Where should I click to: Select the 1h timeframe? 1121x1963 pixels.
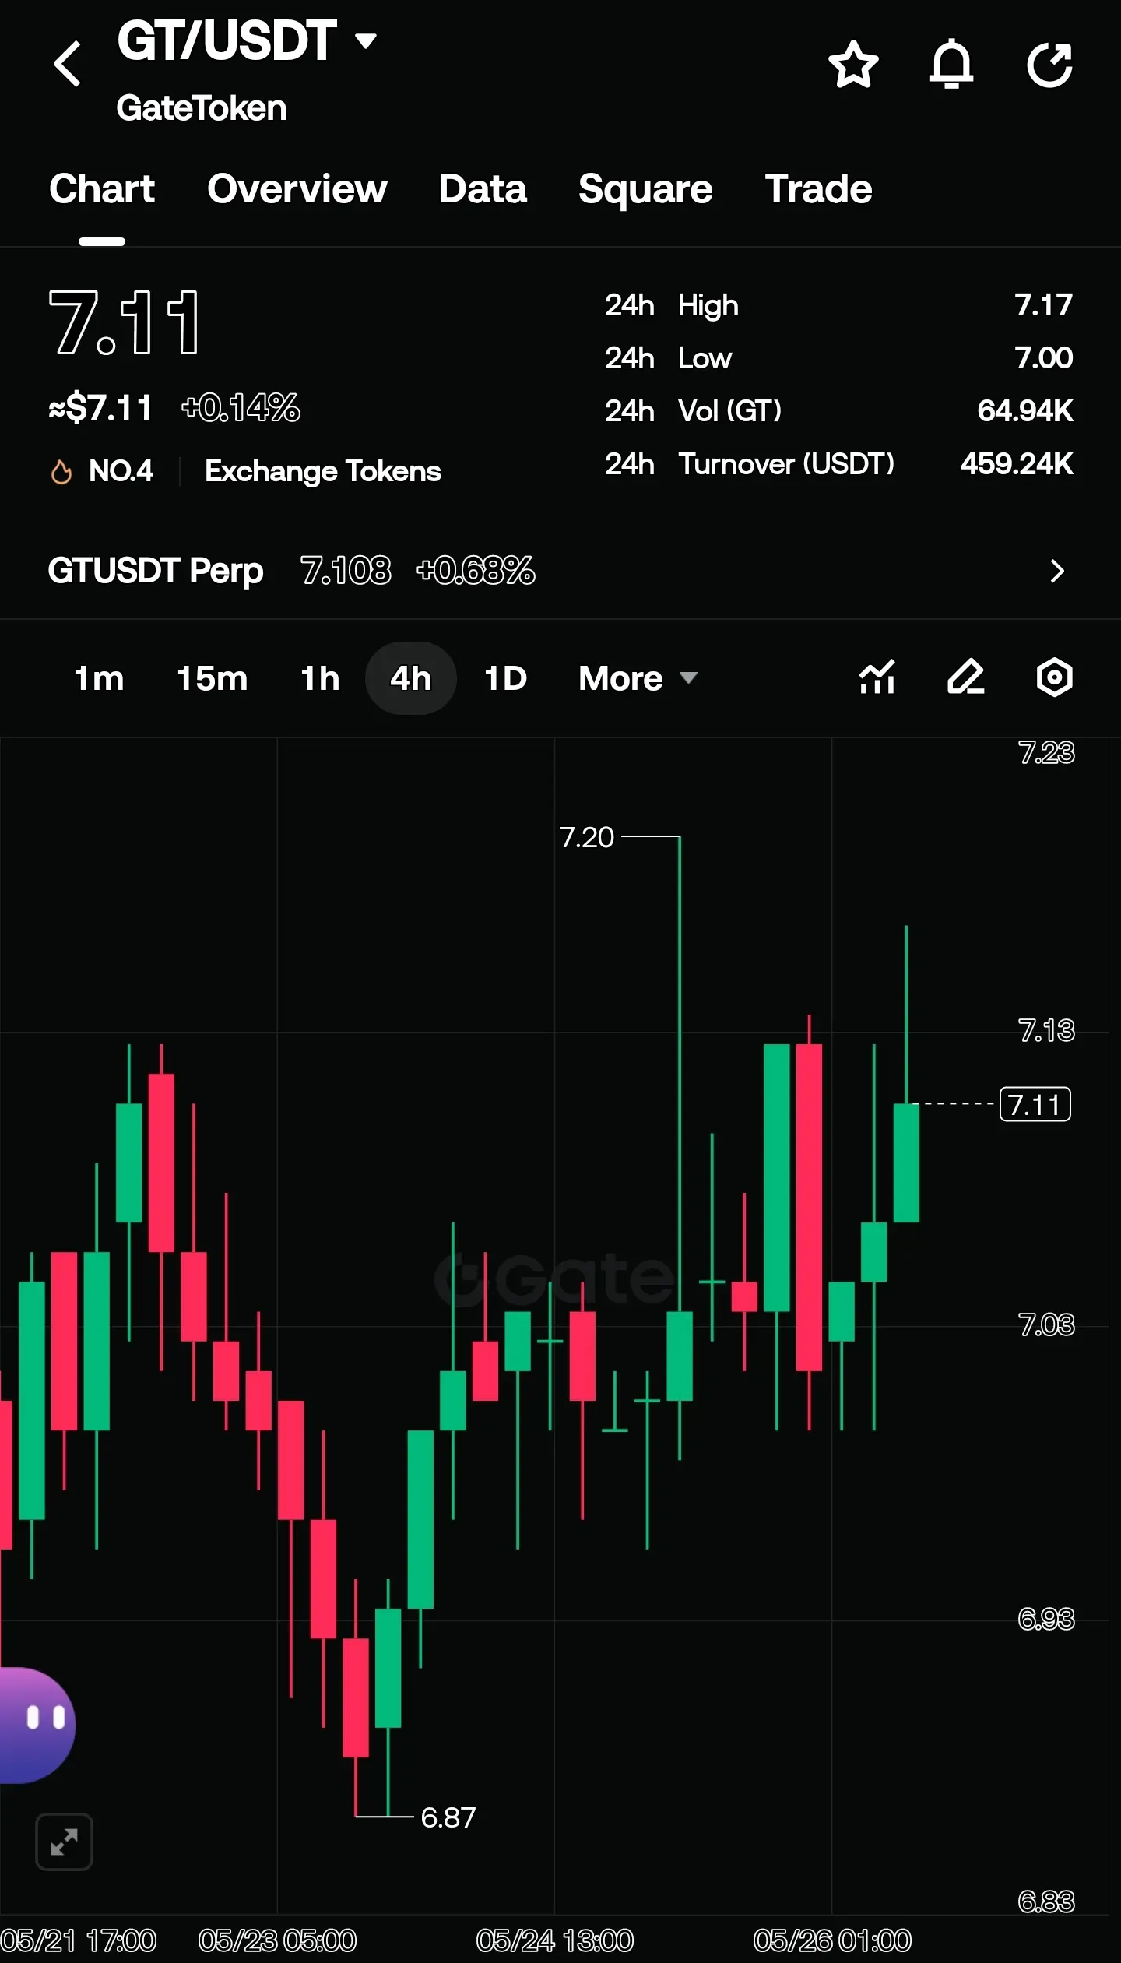tap(320, 678)
